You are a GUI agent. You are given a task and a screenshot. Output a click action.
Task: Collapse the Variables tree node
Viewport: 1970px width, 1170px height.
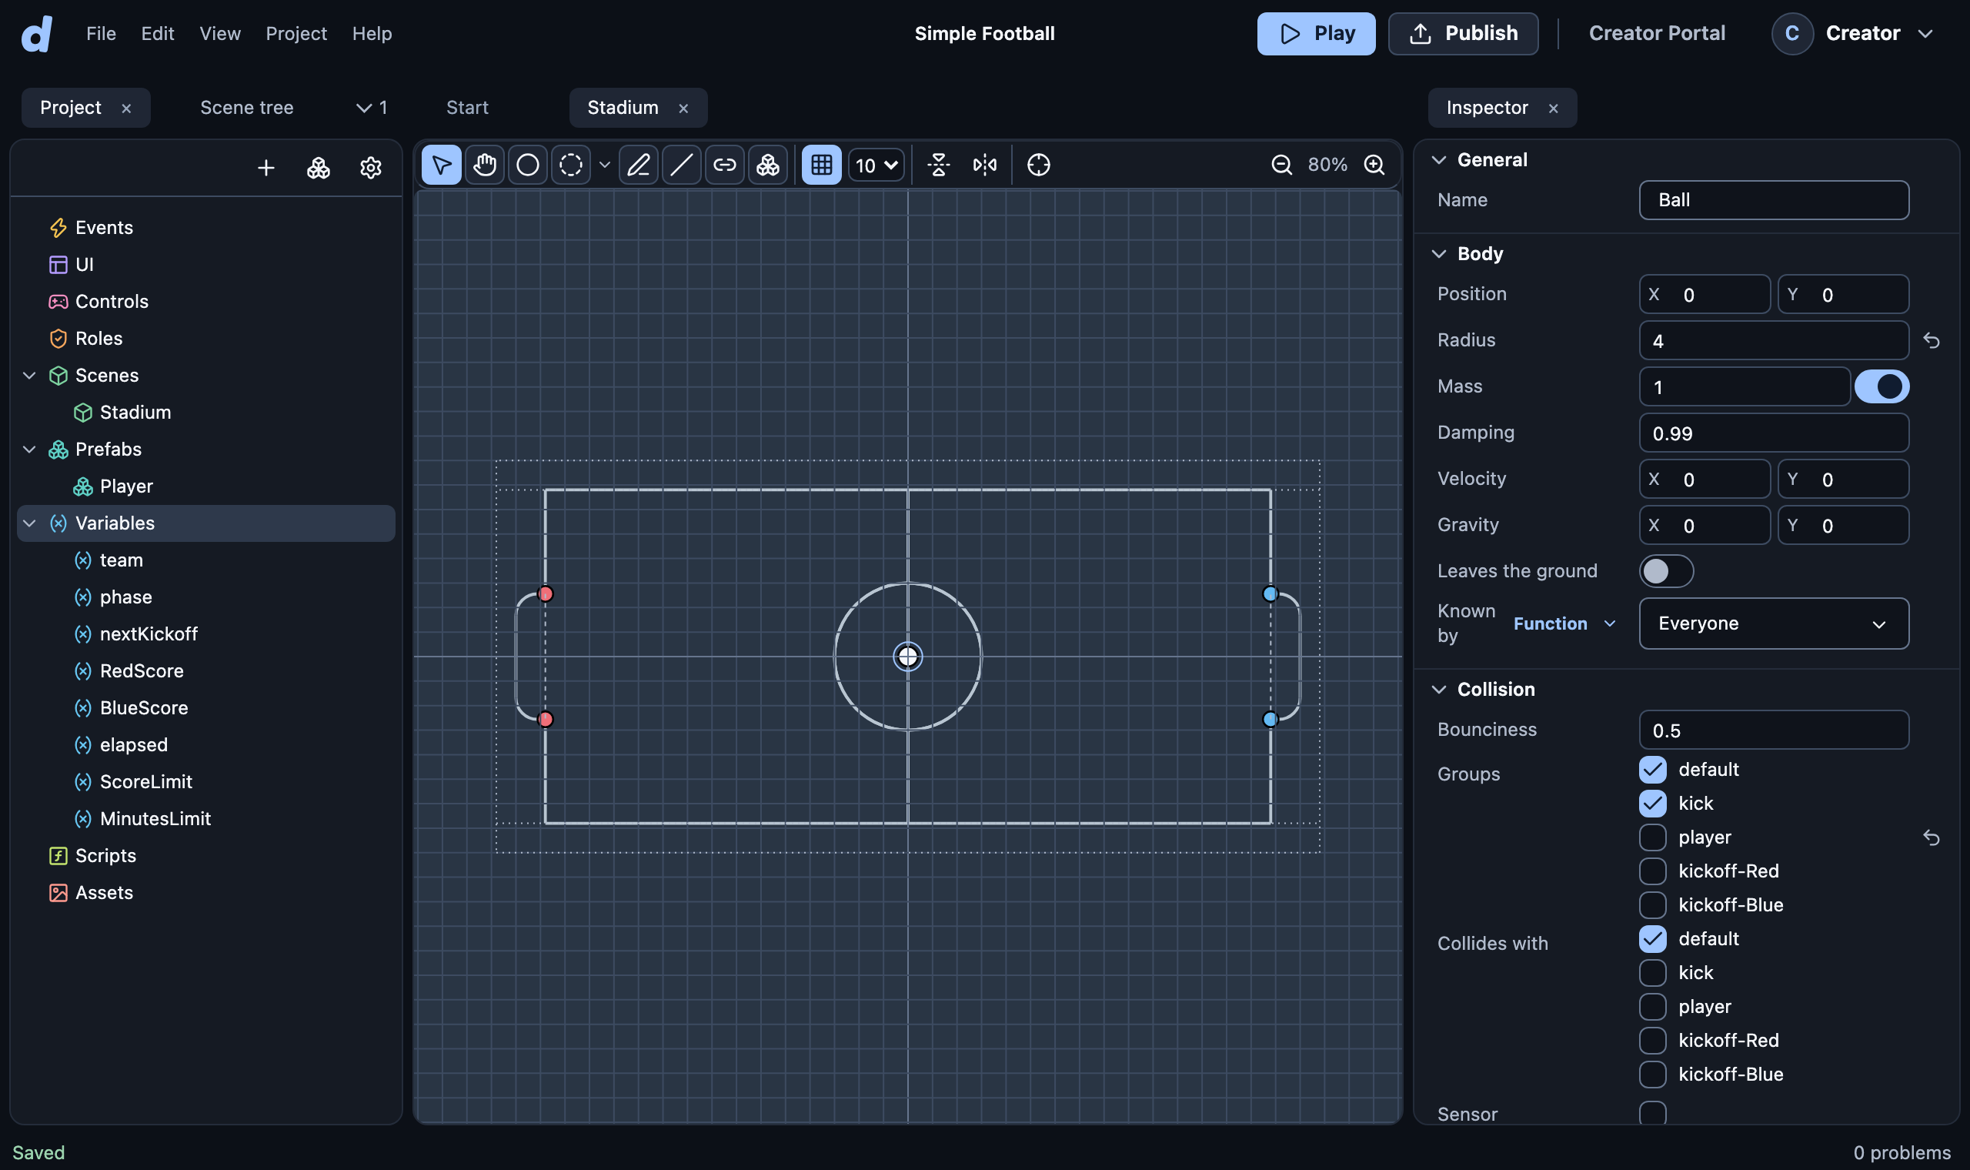click(x=30, y=523)
